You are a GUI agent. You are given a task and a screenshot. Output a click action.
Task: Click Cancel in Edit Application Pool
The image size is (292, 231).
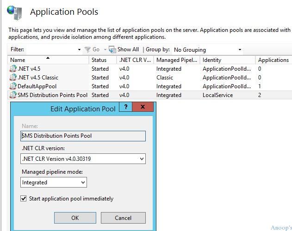[x=123, y=218]
